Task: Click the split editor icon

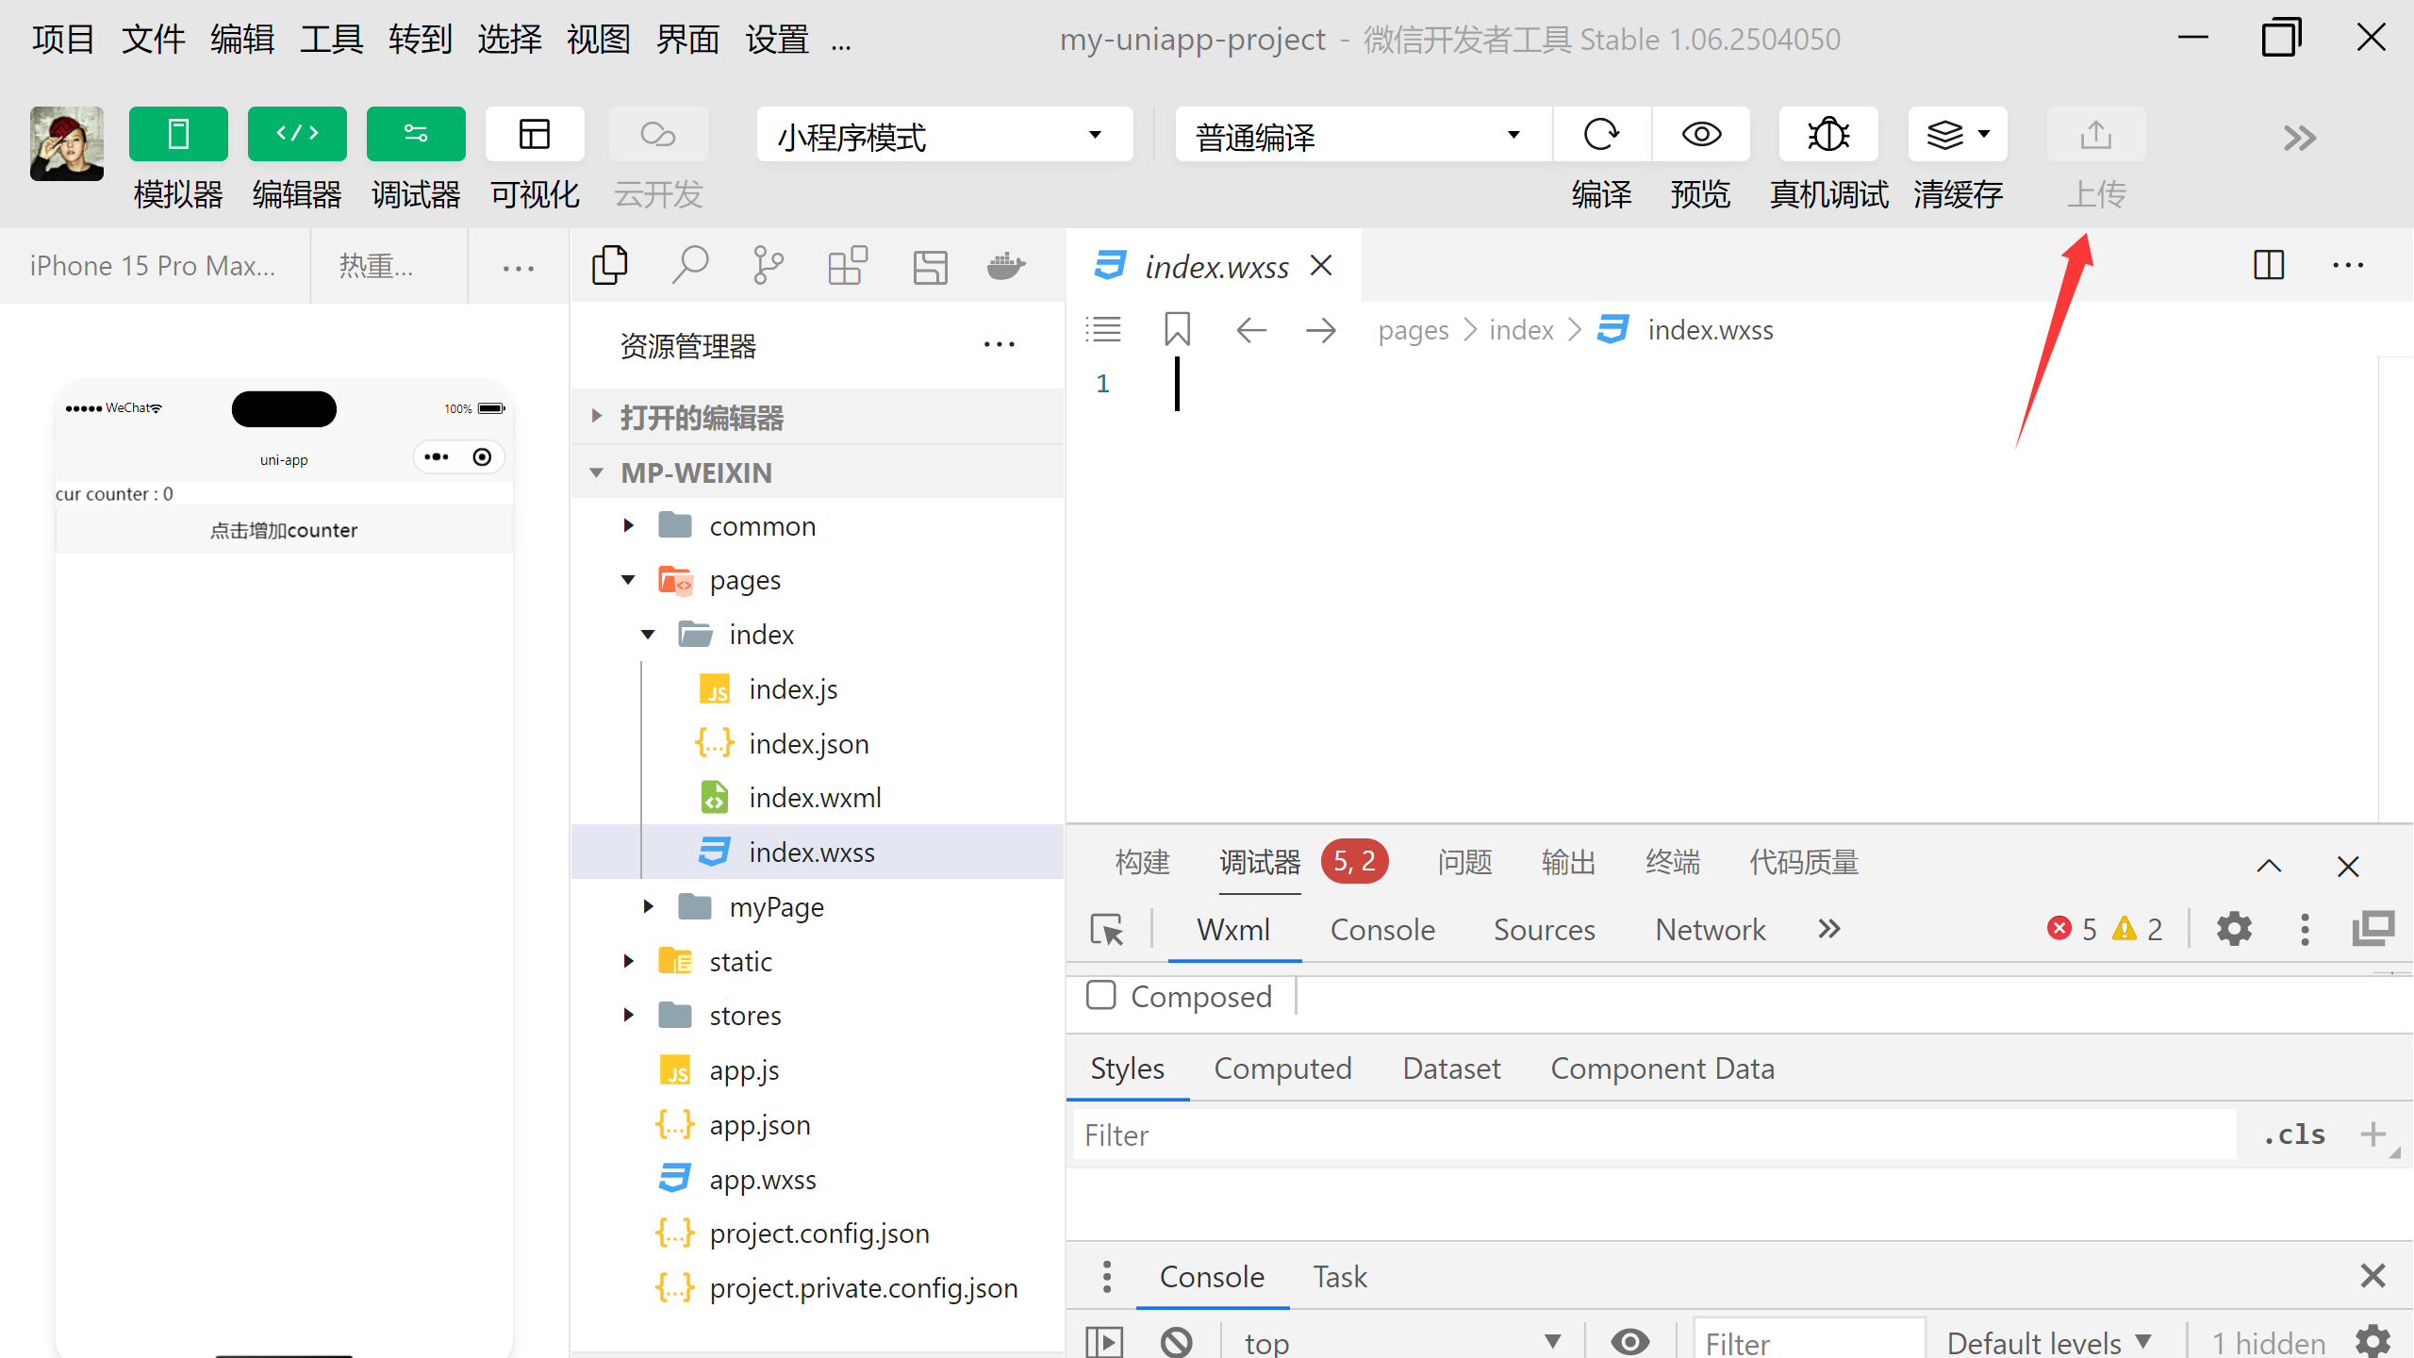Action: (2268, 266)
